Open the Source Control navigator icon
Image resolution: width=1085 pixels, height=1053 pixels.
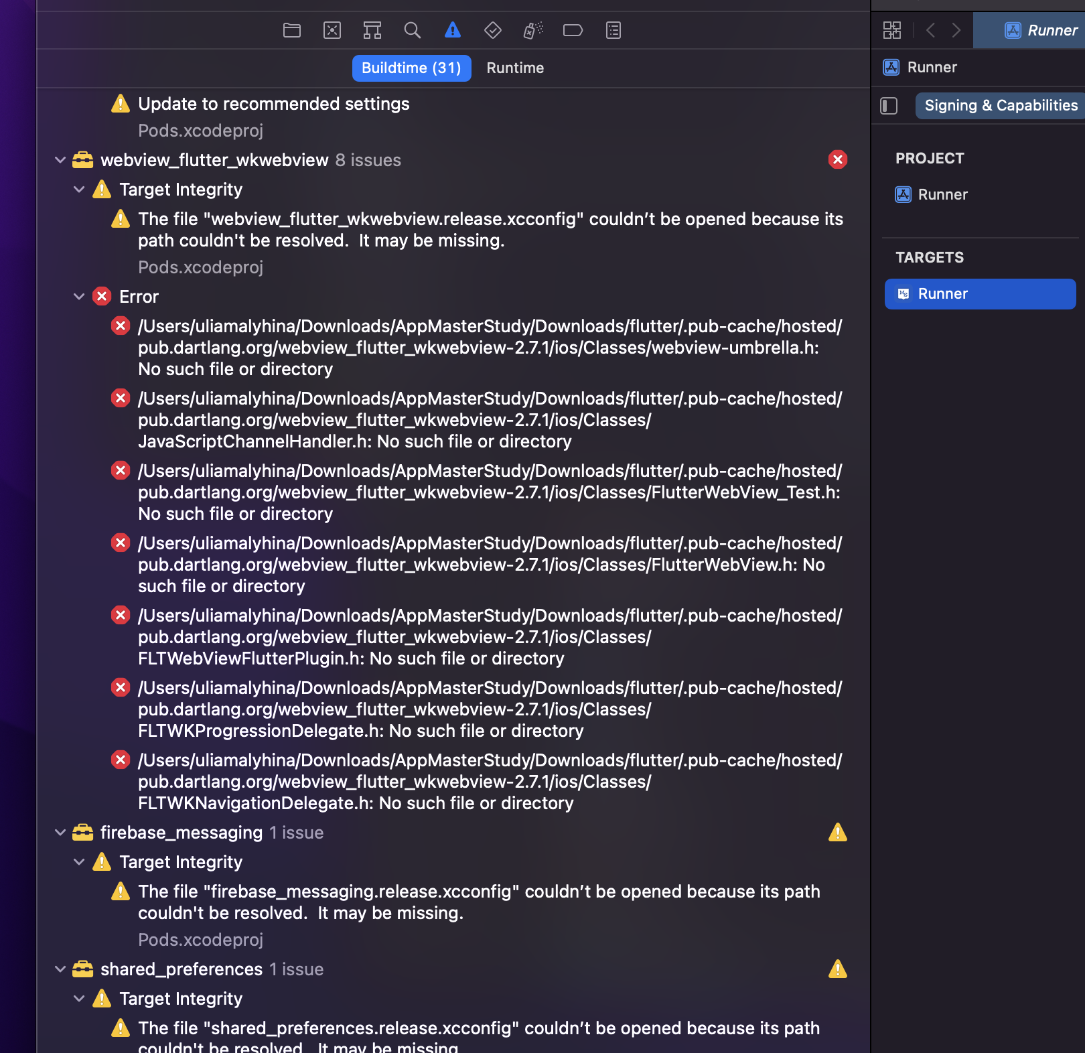[332, 30]
